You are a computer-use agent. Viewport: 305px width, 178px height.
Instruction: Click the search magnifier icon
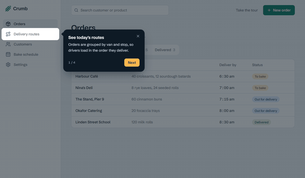pos(76,10)
